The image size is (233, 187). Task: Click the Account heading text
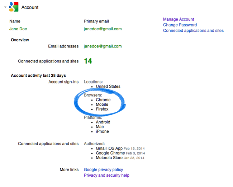(x=30, y=7)
